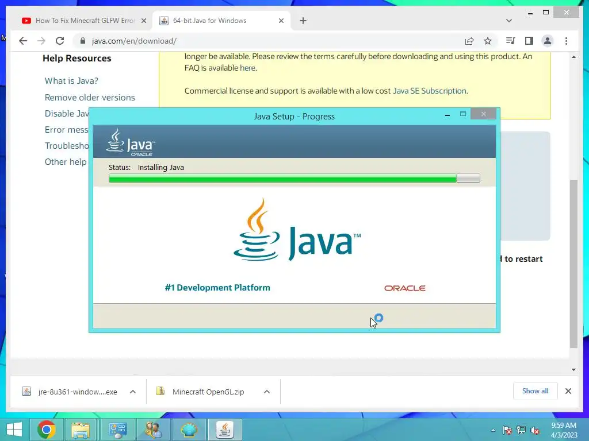Image resolution: width=589 pixels, height=441 pixels.
Task: Expand options for jre-8u361 download
Action: click(x=133, y=392)
